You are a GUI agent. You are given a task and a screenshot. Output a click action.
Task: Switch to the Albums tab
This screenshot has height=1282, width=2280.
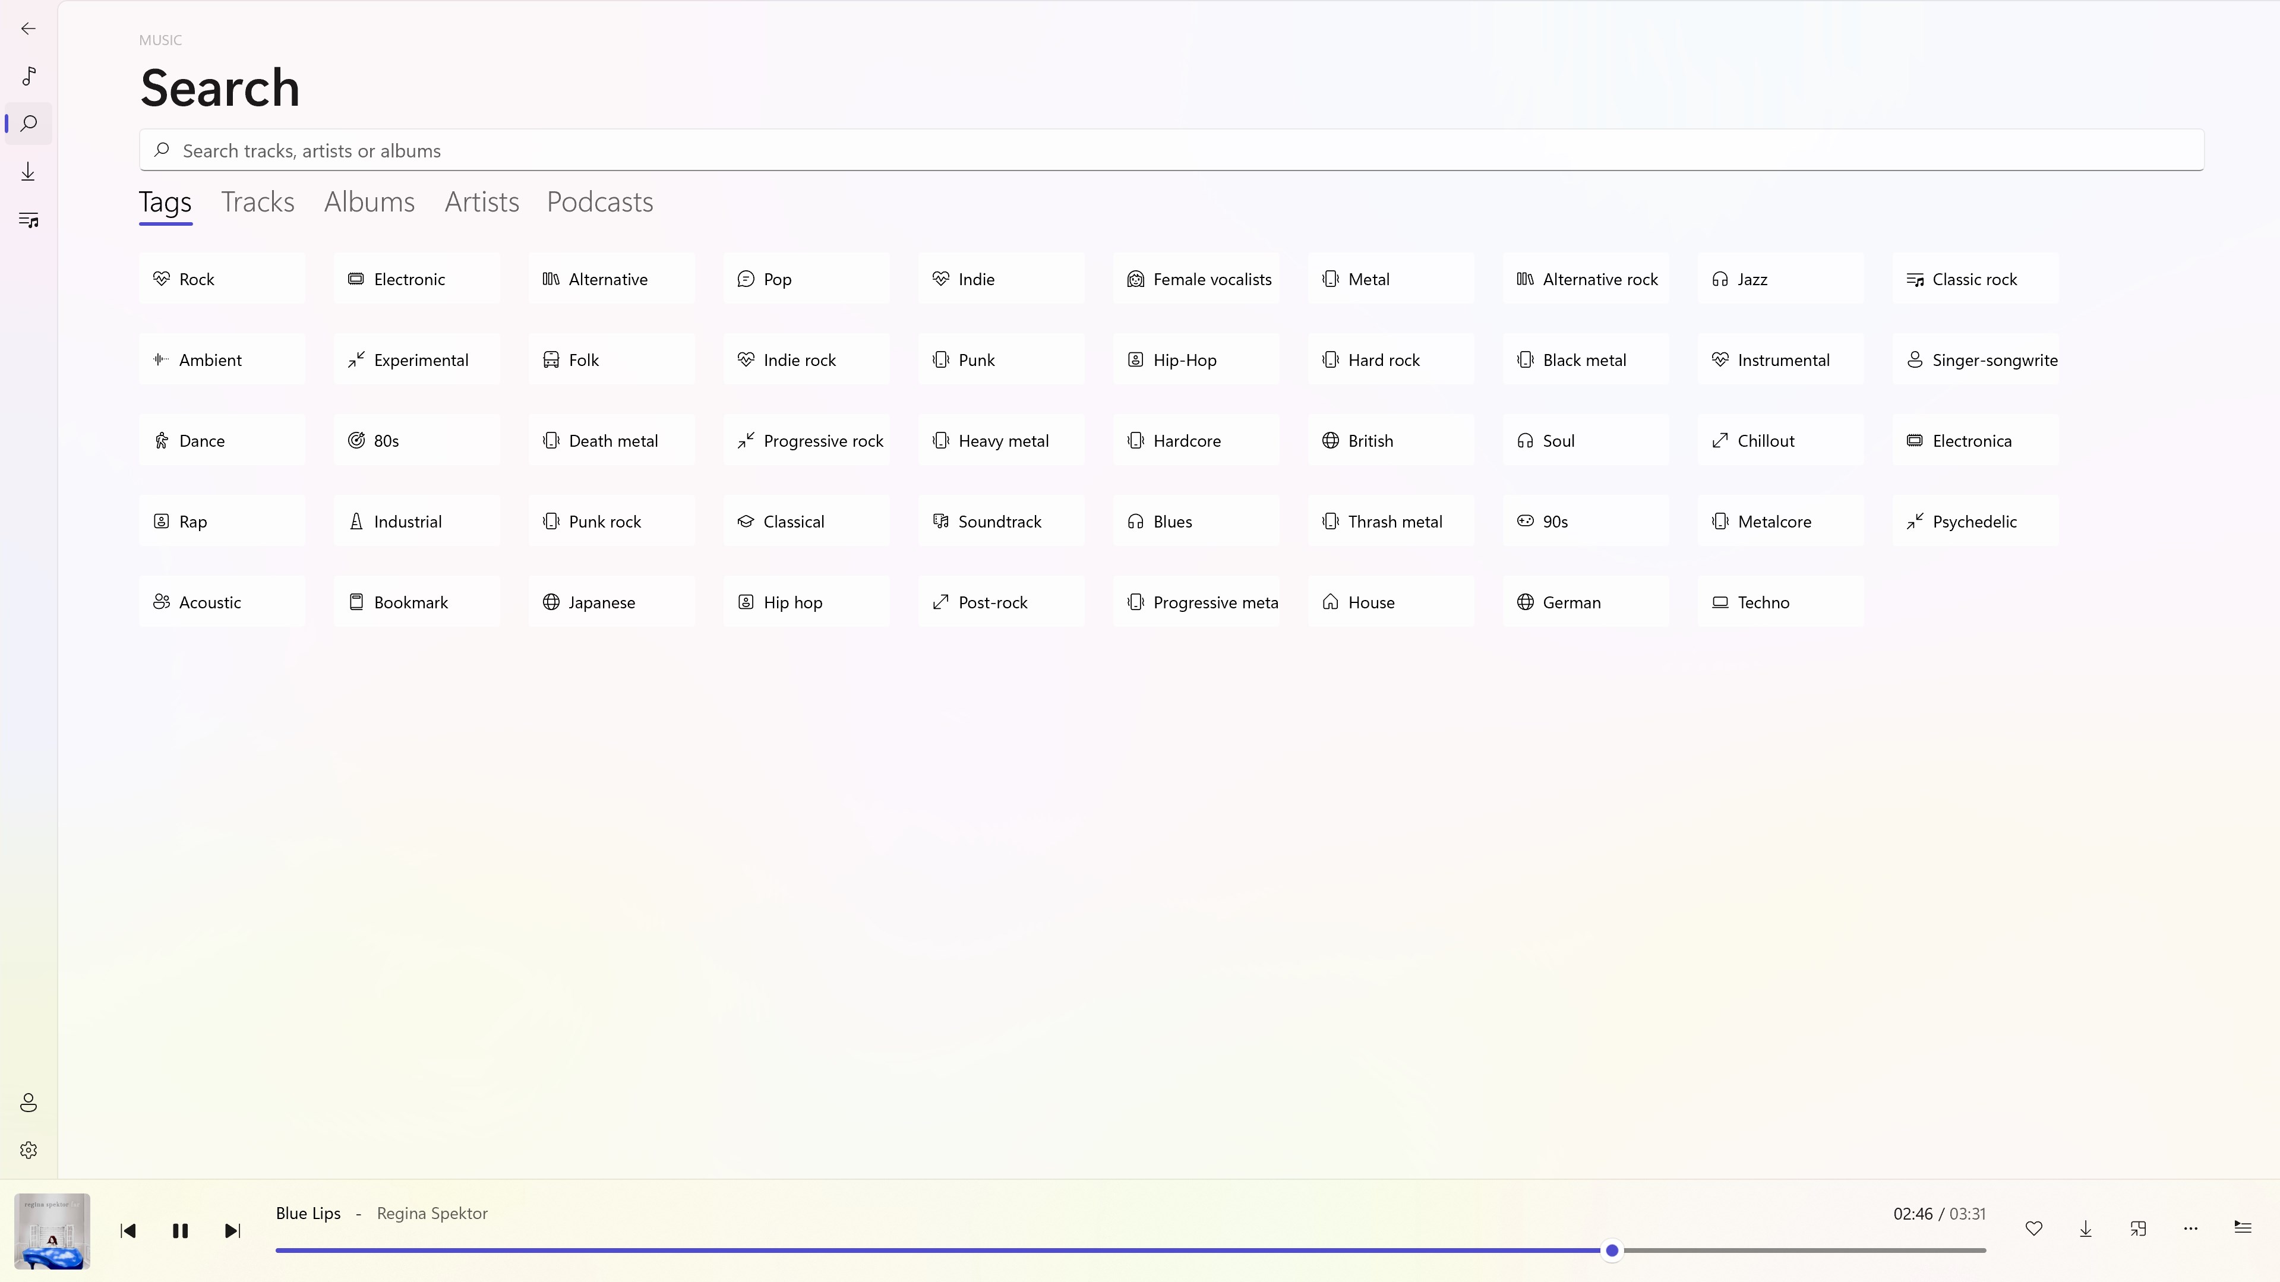pos(369,202)
